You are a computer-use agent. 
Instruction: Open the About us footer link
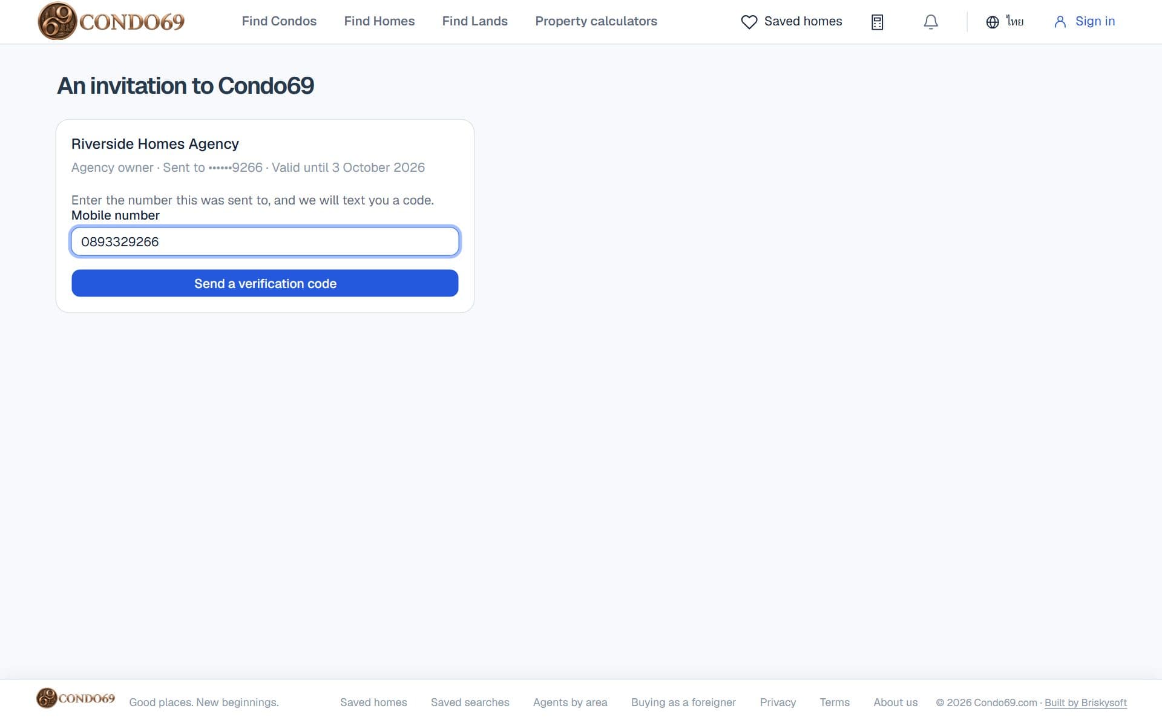895,702
